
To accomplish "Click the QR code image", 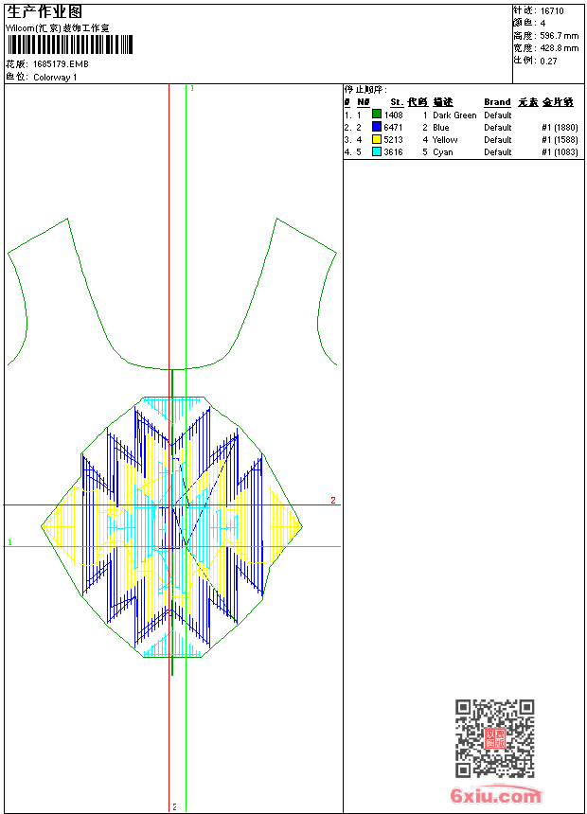I will (x=494, y=738).
